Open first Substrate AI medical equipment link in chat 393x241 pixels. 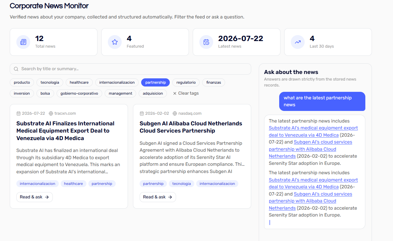click(x=313, y=131)
